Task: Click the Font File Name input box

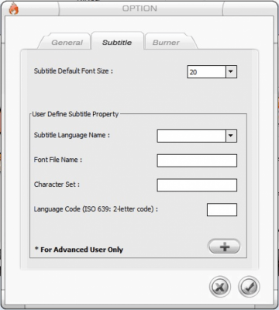Action: (x=197, y=160)
